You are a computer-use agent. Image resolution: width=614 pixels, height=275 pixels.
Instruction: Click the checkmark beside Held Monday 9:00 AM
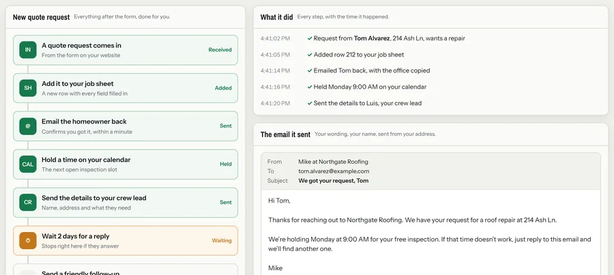[310, 87]
